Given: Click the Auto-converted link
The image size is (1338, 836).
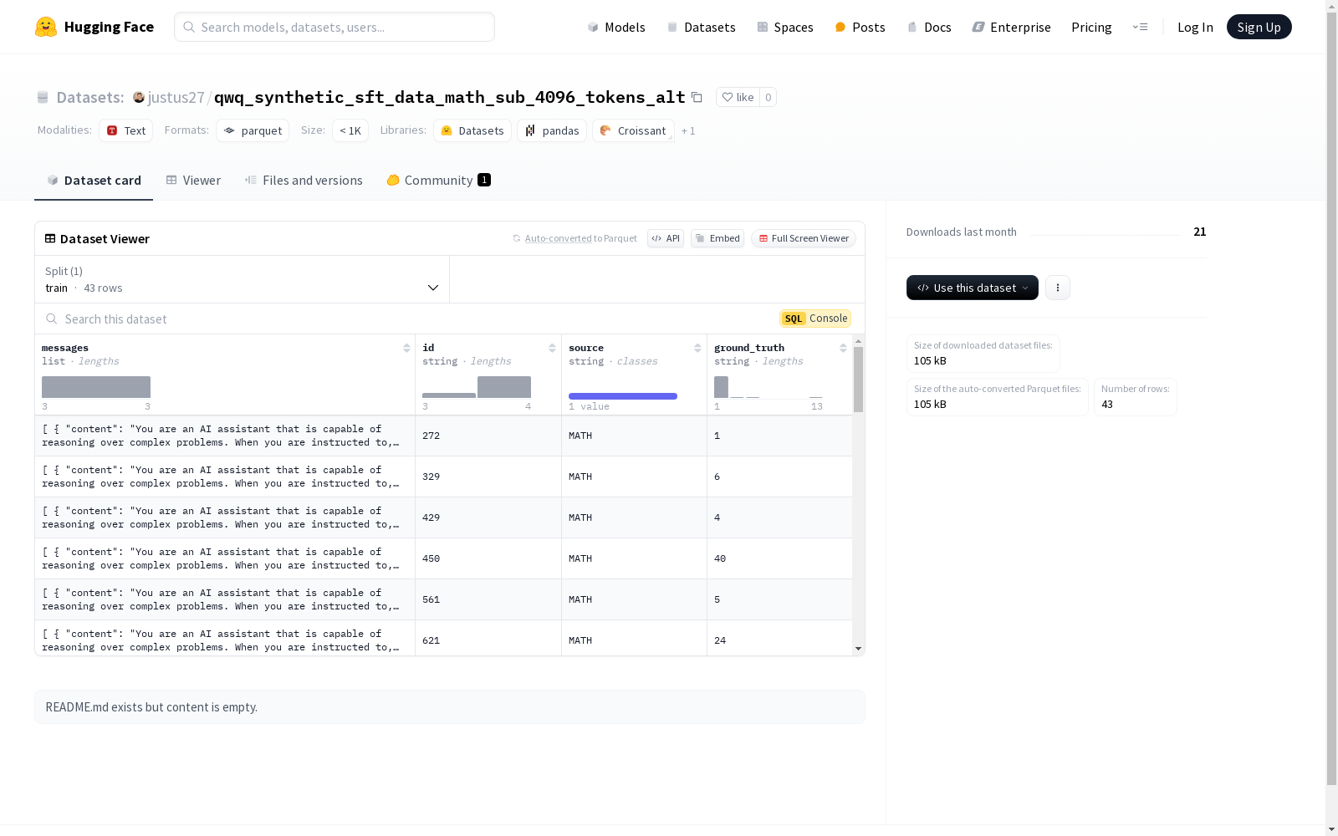Looking at the screenshot, I should click(558, 238).
